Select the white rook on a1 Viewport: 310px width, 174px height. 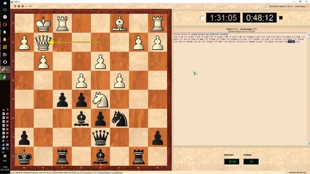pos(157,24)
